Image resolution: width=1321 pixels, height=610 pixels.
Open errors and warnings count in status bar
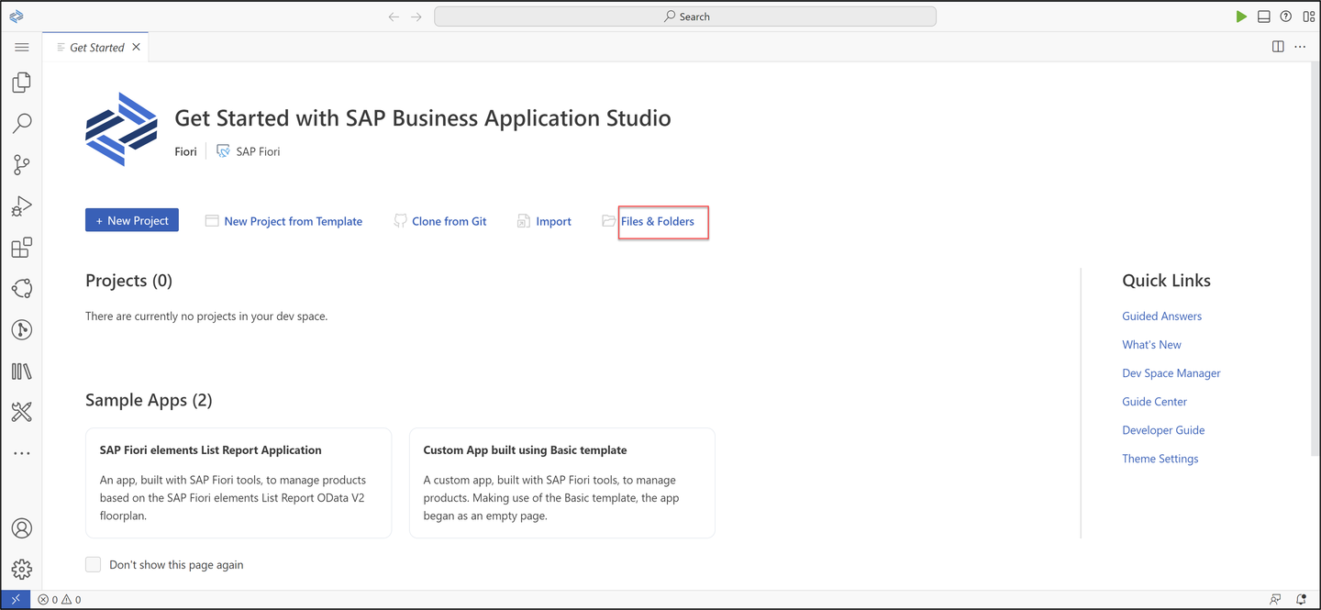click(60, 600)
